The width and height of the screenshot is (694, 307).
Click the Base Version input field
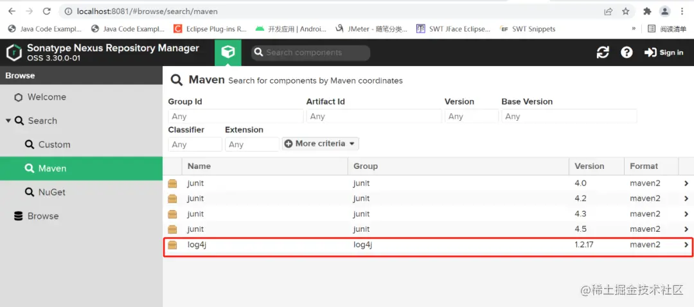[x=569, y=116]
